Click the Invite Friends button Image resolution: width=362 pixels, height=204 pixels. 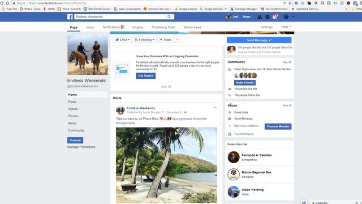(x=245, y=83)
